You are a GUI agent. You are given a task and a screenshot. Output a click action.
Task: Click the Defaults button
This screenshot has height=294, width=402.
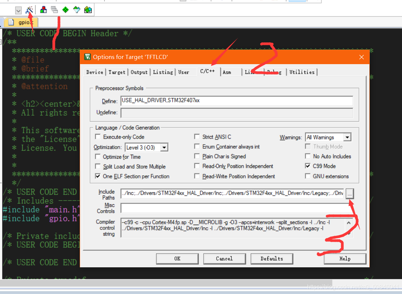tap(272, 259)
